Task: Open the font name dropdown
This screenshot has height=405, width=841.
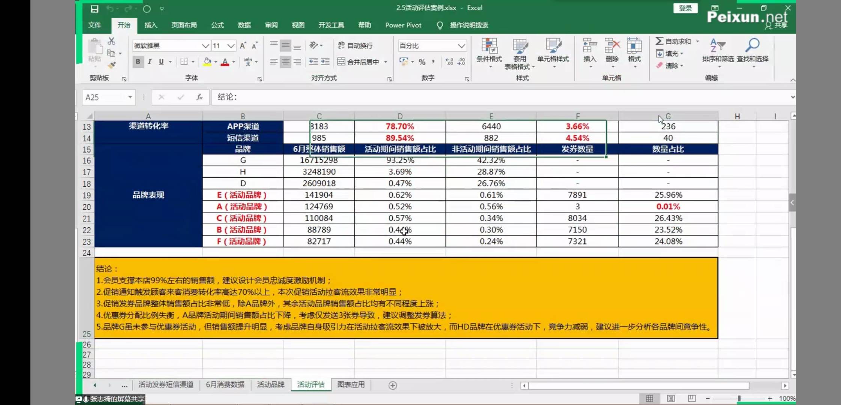Action: pos(205,46)
